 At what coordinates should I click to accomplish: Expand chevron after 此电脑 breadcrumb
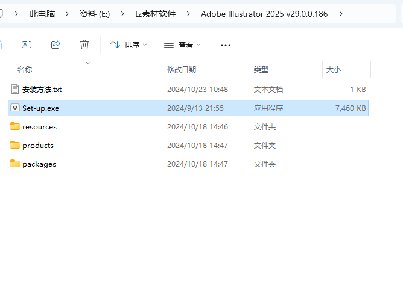[67, 14]
